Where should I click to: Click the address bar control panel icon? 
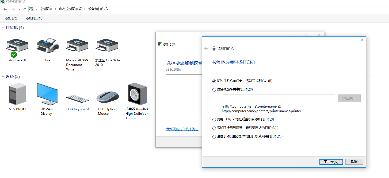point(31,9)
